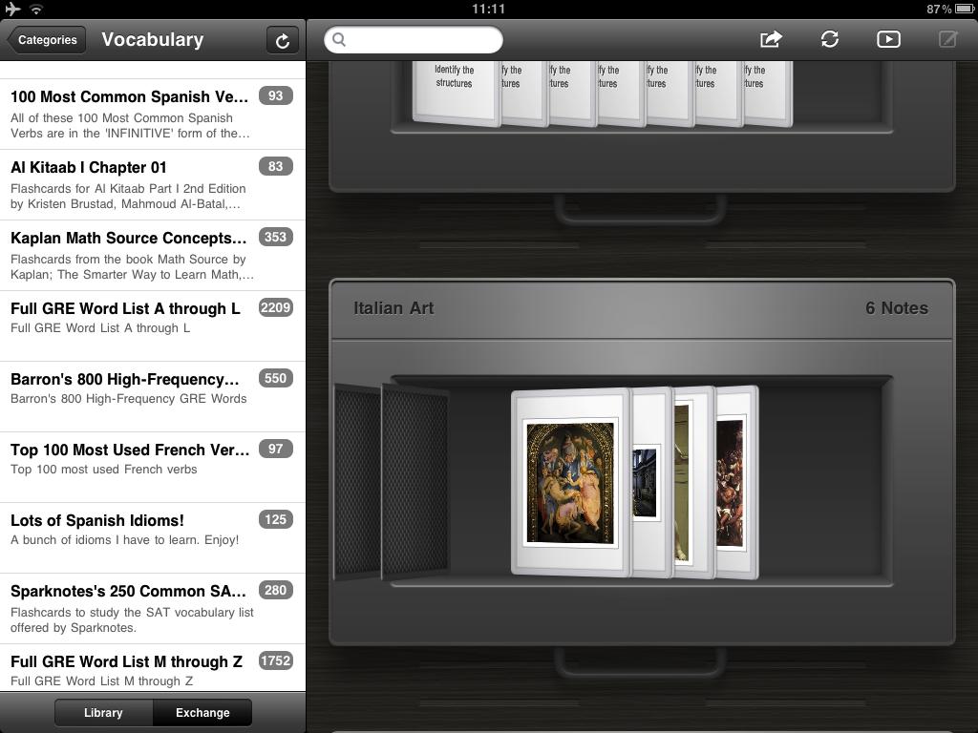Switch to the Library tab

[x=103, y=712]
